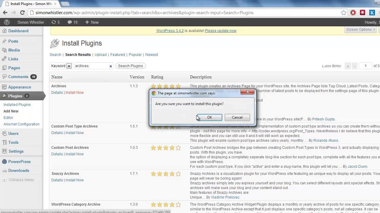This screenshot has width=380, height=213.
Task: Open Tools in the sidebar
Action: [13, 142]
